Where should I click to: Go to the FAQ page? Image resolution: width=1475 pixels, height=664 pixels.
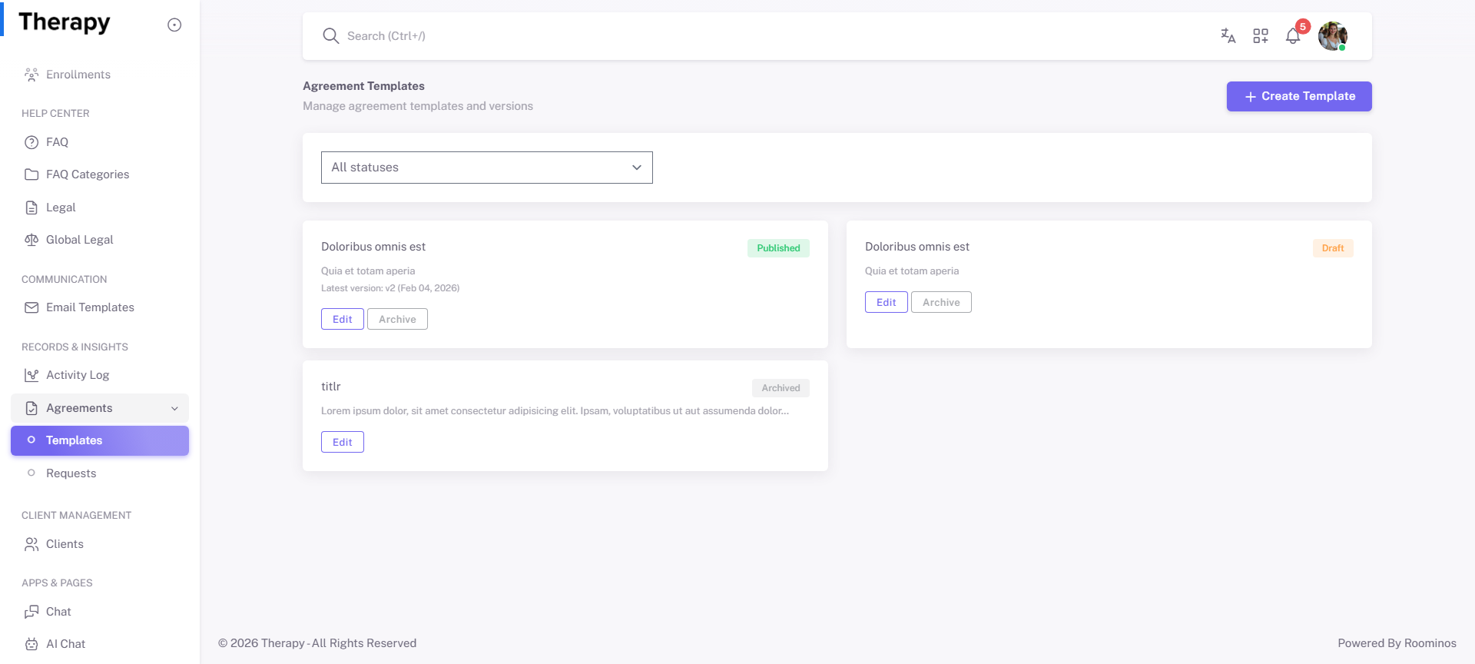tap(100, 142)
